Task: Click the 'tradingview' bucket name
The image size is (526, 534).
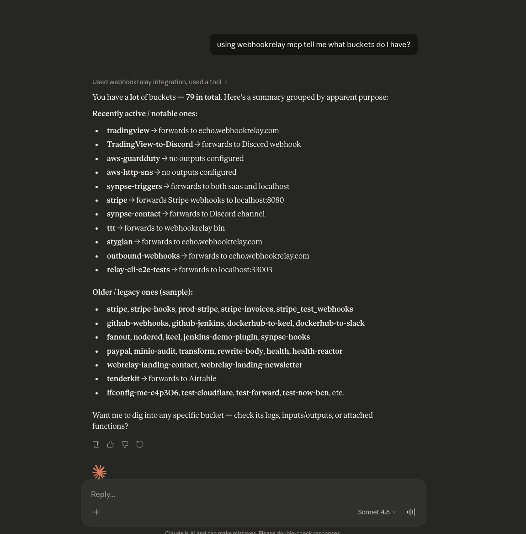Action: tap(128, 130)
